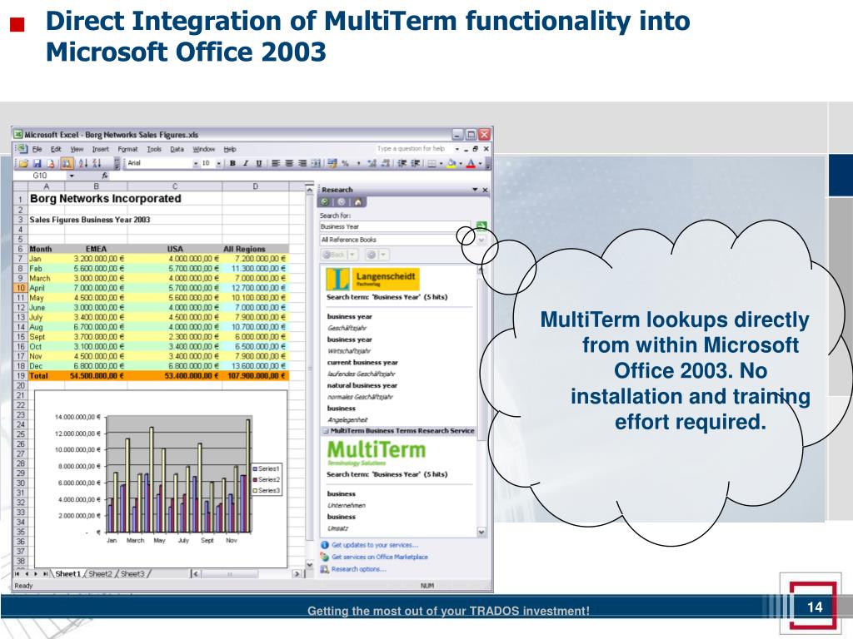Click Increase Indent icon

click(x=415, y=163)
